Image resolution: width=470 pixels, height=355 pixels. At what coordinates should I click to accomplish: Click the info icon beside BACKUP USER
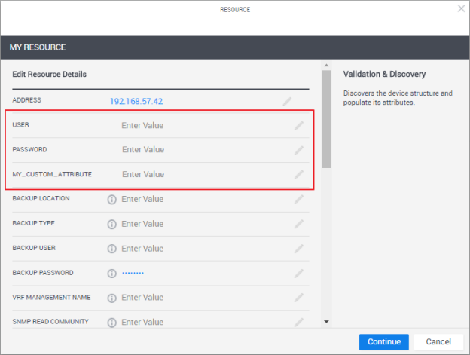(x=112, y=249)
